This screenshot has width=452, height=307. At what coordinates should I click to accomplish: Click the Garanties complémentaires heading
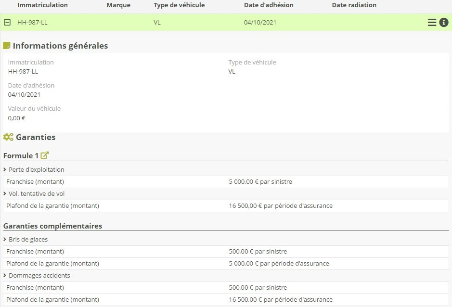point(52,226)
